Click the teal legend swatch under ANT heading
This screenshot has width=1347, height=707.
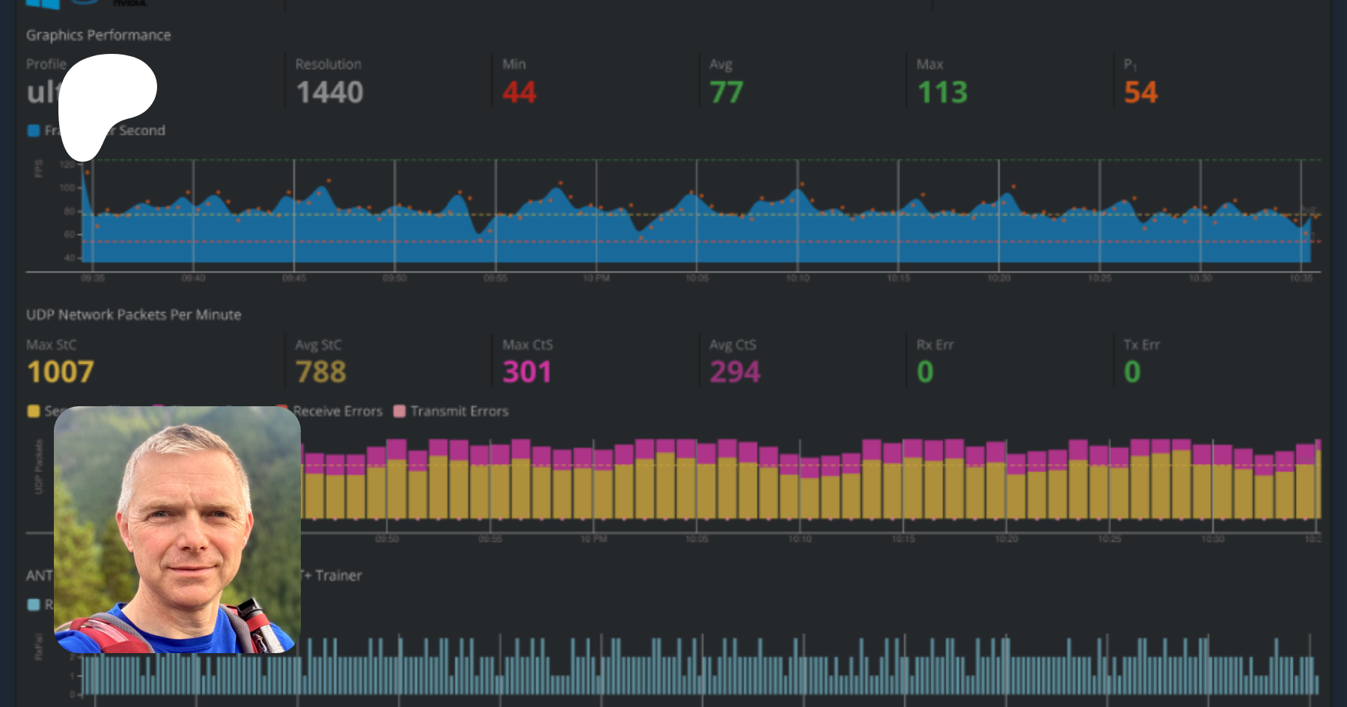click(x=34, y=605)
